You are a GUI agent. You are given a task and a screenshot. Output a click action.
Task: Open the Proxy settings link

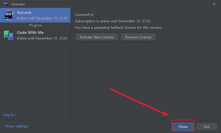pos(16,126)
